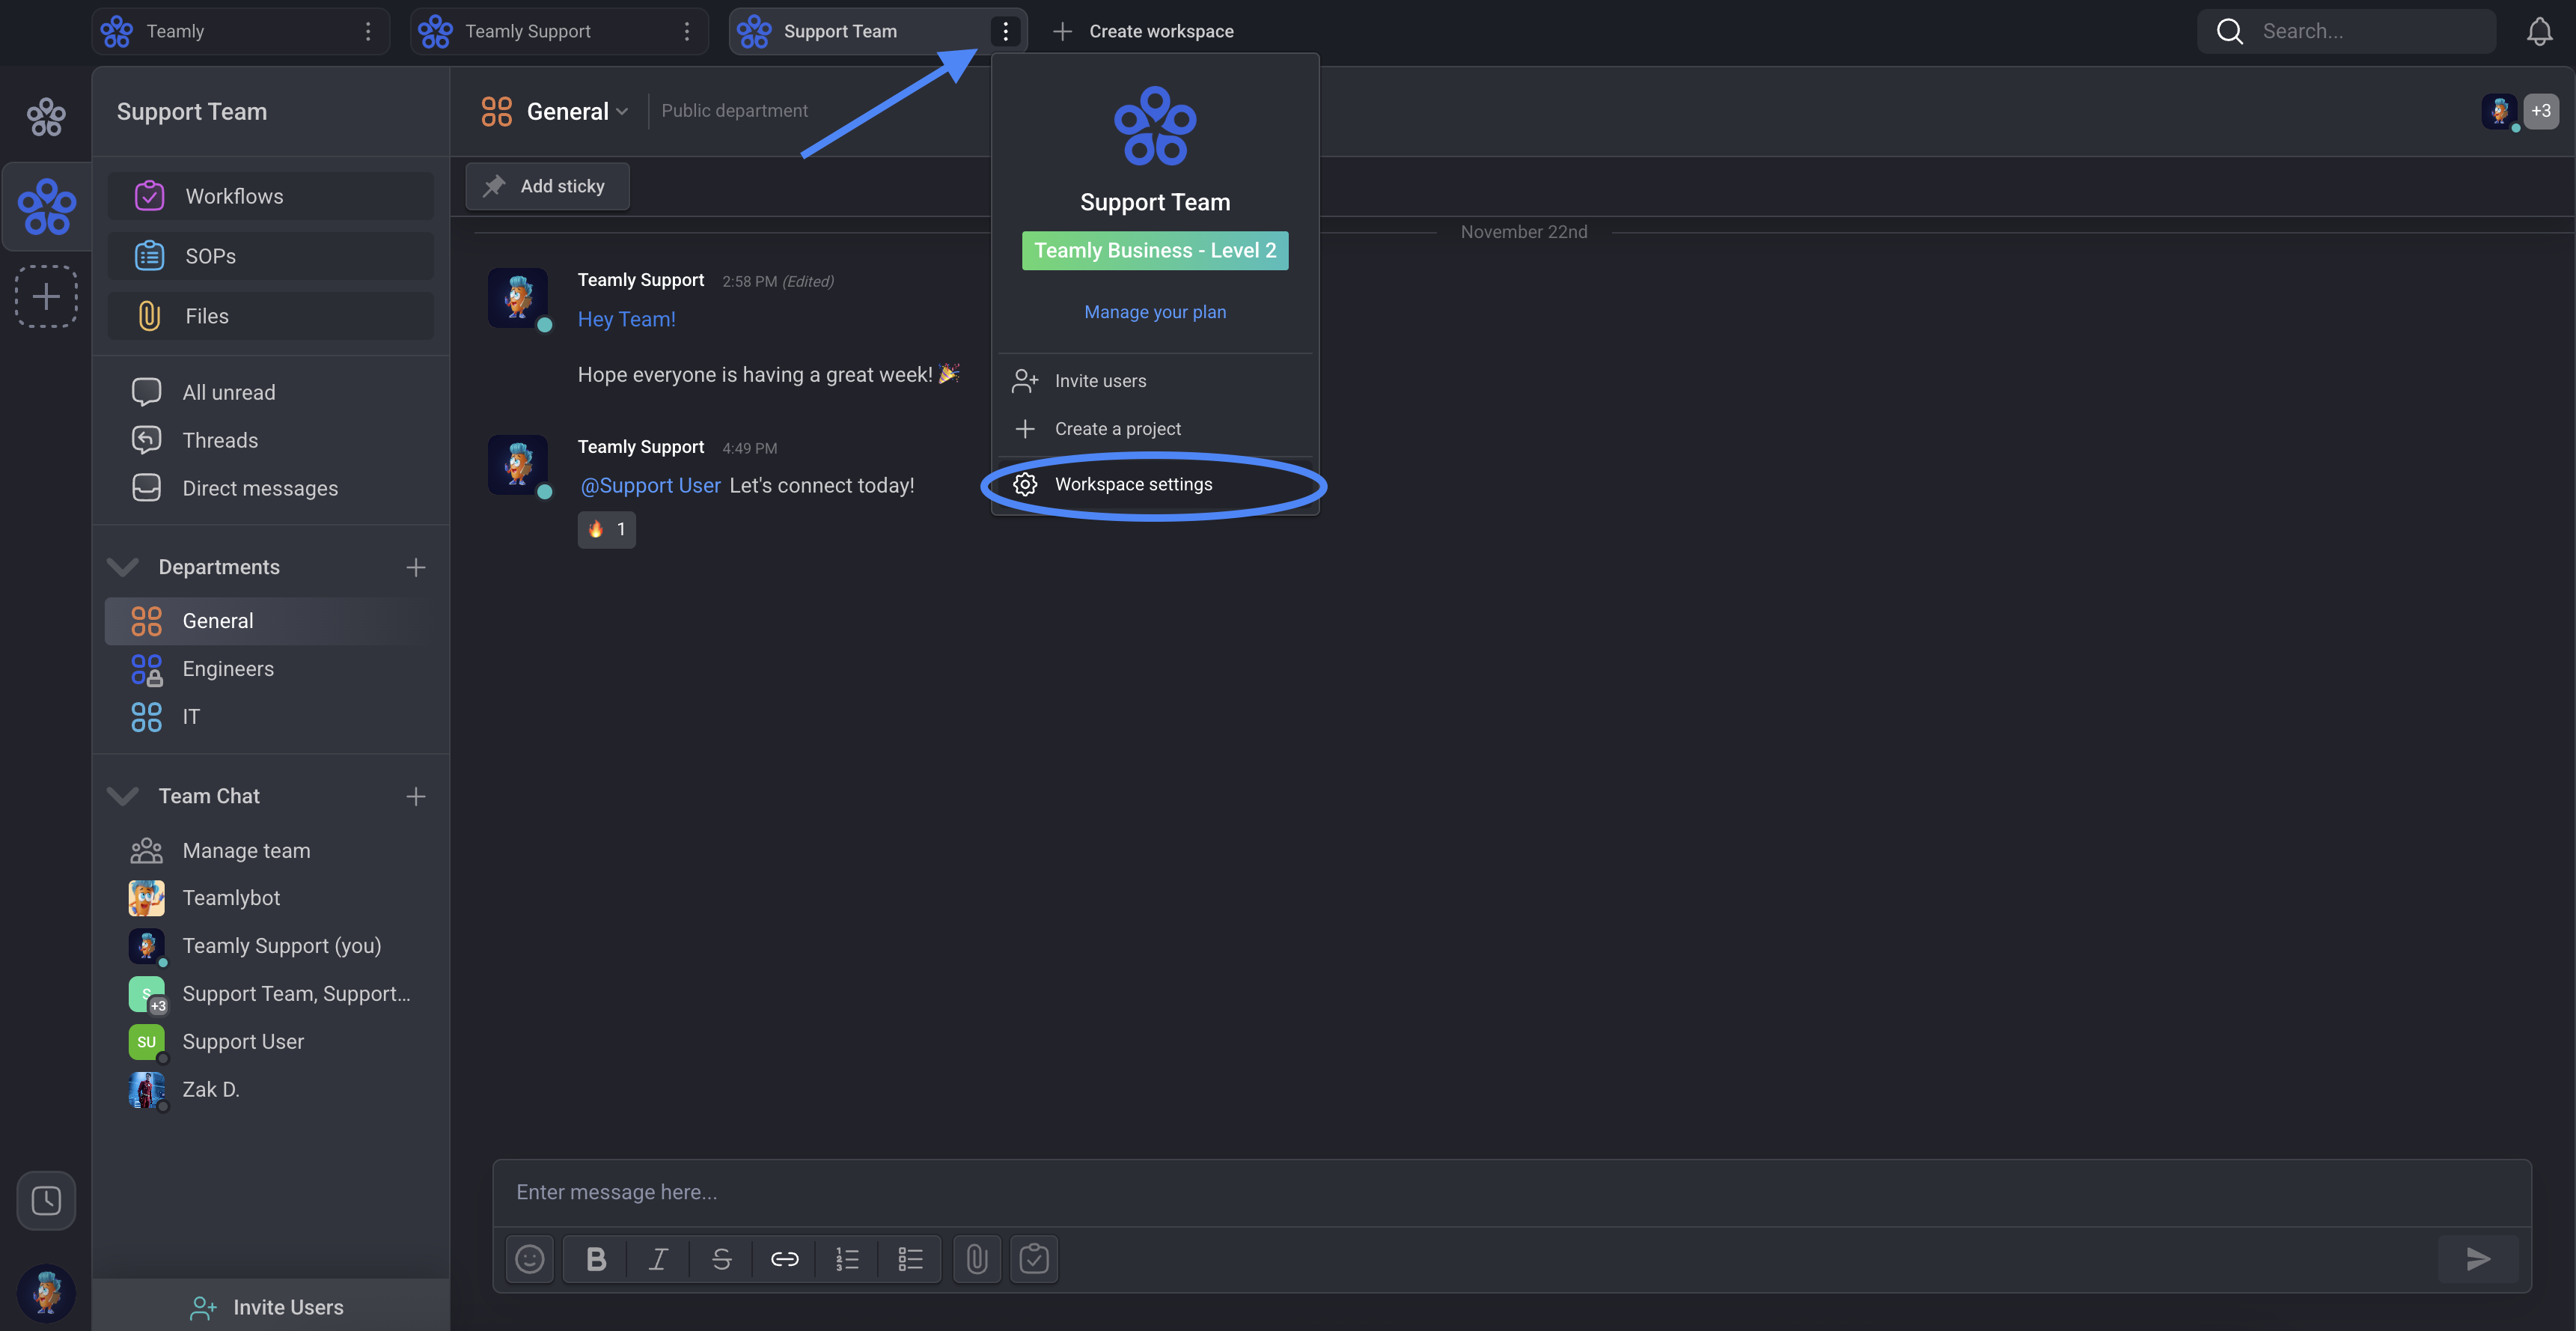This screenshot has height=1331, width=2576.
Task: Insert a link with the link icon
Action: [x=784, y=1259]
